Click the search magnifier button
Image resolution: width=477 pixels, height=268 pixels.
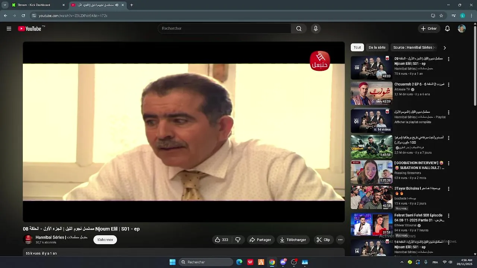click(x=299, y=29)
